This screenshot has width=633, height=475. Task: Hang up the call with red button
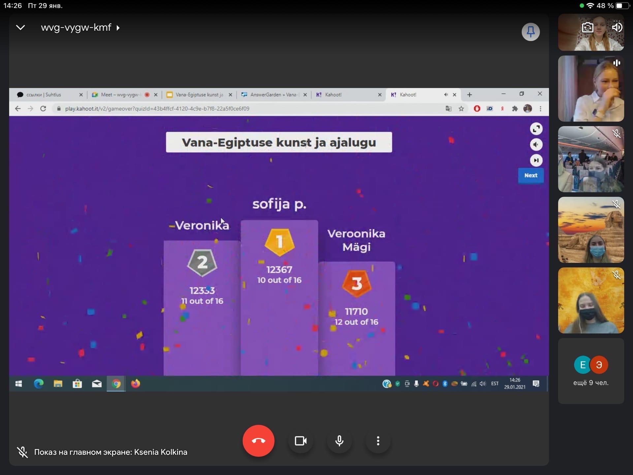(x=258, y=441)
